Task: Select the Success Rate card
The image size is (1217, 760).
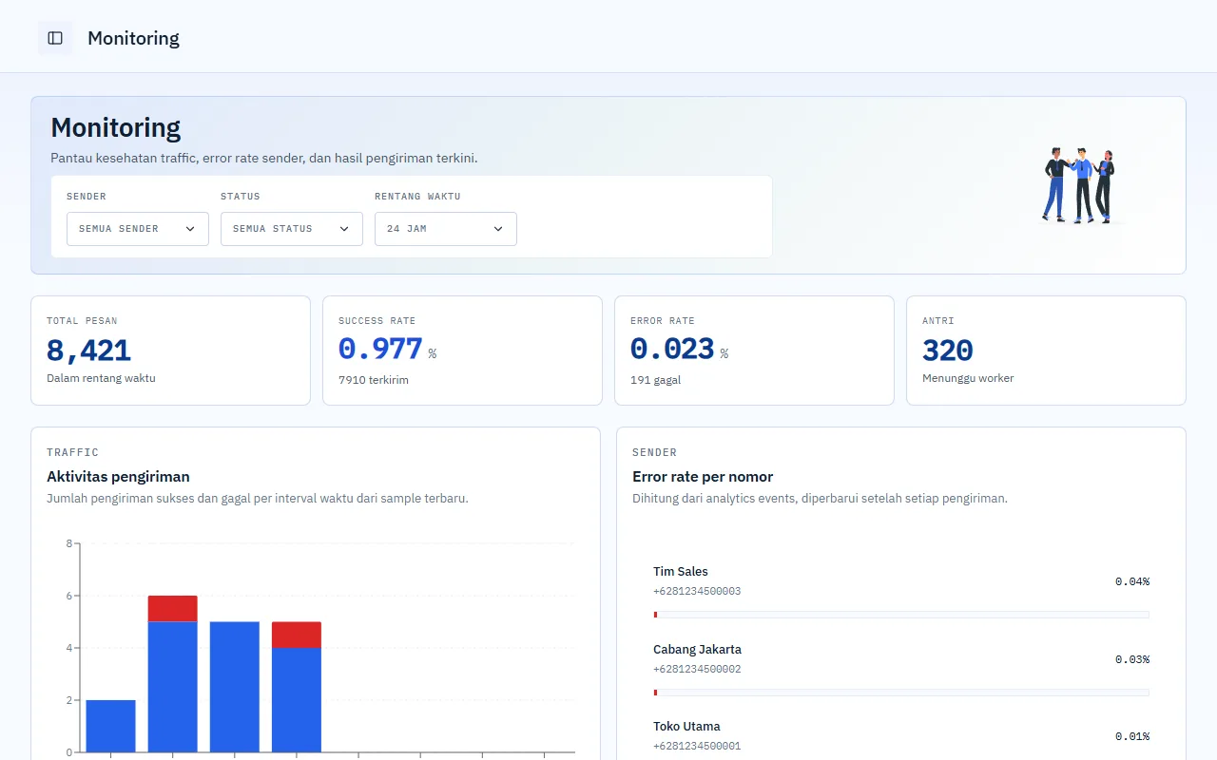Action: pyautogui.click(x=462, y=351)
